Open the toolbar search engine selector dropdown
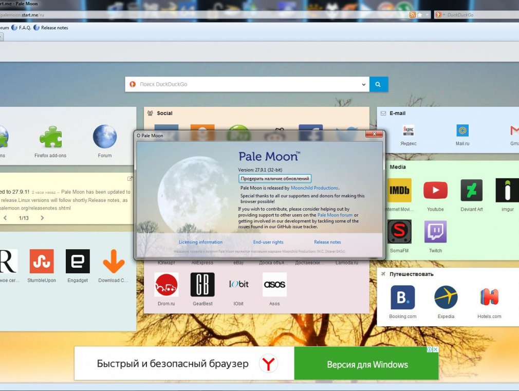519x391 pixels. [439, 14]
